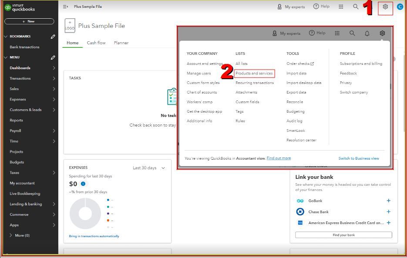Viewport: 407px width, 258px height.
Task: Add American Express card using its plus icon
Action: [389, 223]
